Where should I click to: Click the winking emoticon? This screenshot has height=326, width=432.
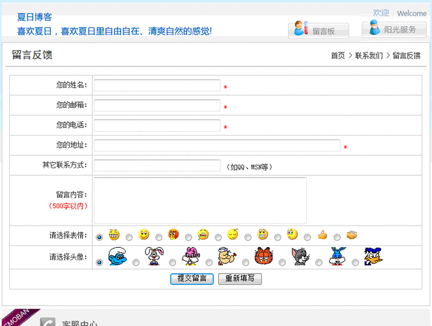233,234
